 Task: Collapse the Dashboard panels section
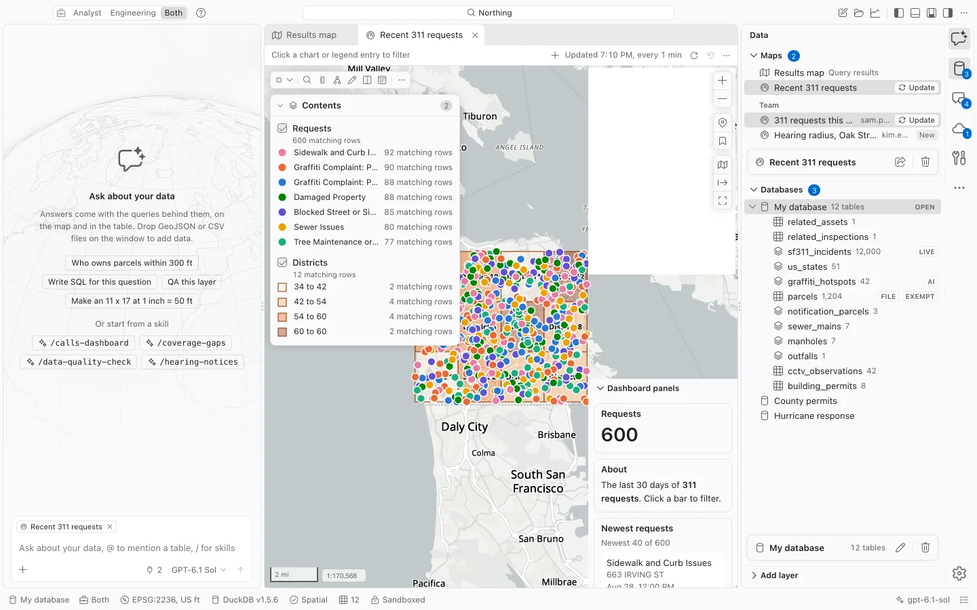(600, 388)
